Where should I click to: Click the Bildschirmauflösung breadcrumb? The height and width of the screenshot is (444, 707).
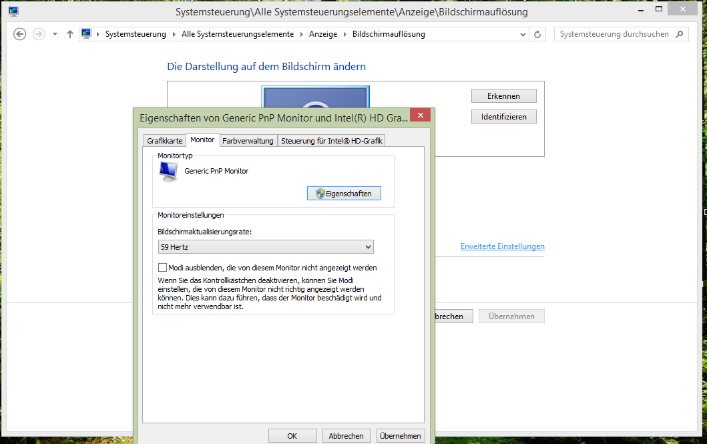389,34
